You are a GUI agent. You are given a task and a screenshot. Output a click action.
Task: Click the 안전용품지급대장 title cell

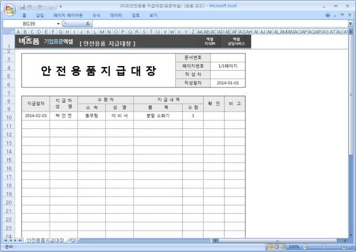pos(98,70)
